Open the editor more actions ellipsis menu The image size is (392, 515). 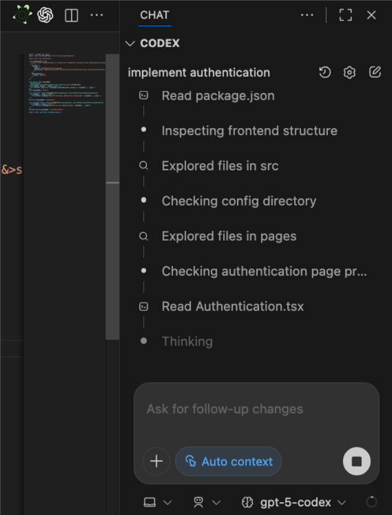[97, 15]
